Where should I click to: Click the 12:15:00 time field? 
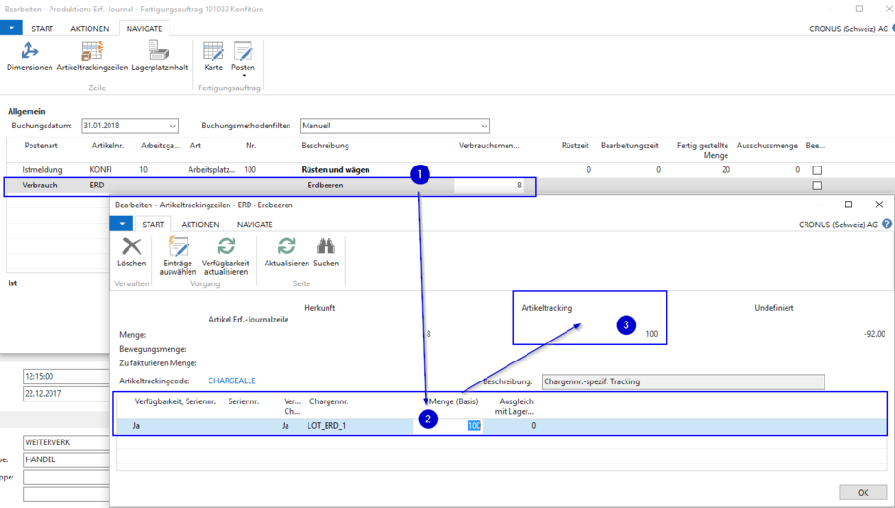(67, 377)
